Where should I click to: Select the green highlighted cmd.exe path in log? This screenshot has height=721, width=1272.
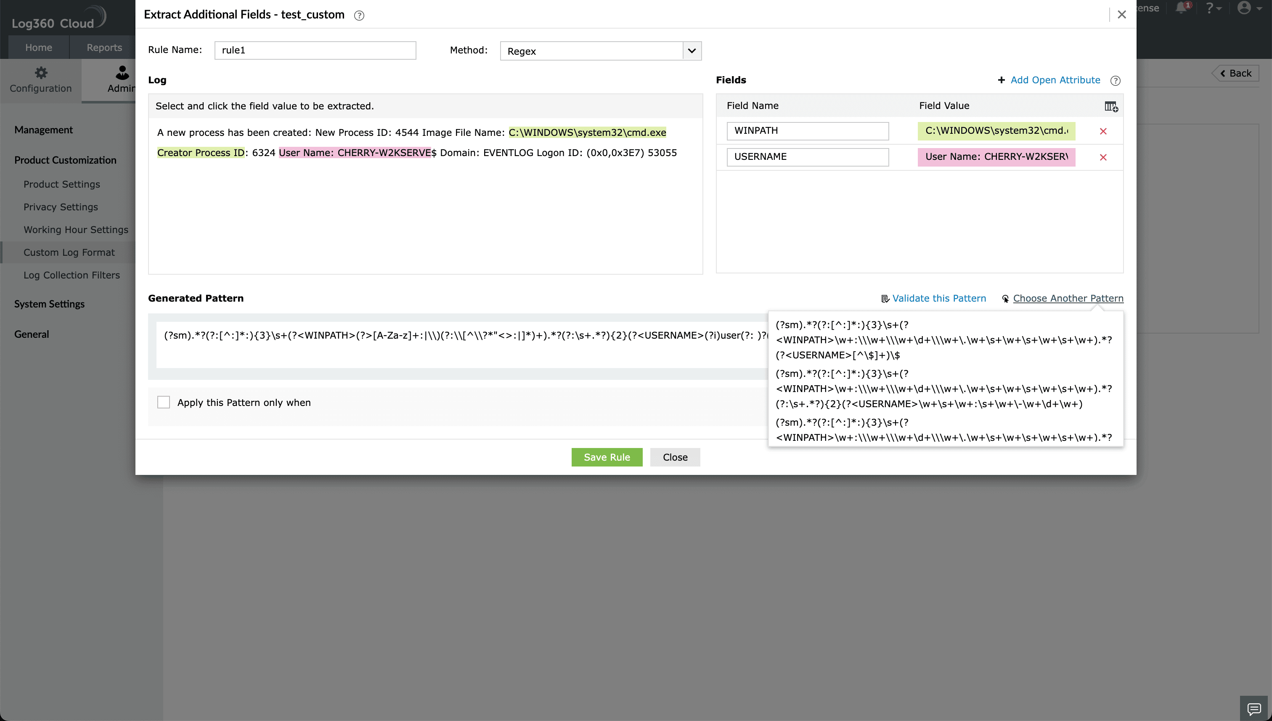coord(587,132)
